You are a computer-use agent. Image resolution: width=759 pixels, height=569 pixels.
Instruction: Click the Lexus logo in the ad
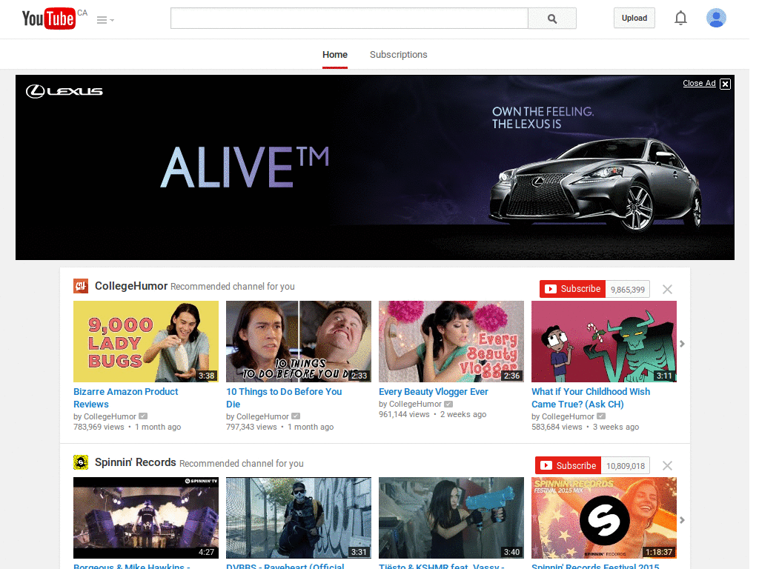coord(64,91)
